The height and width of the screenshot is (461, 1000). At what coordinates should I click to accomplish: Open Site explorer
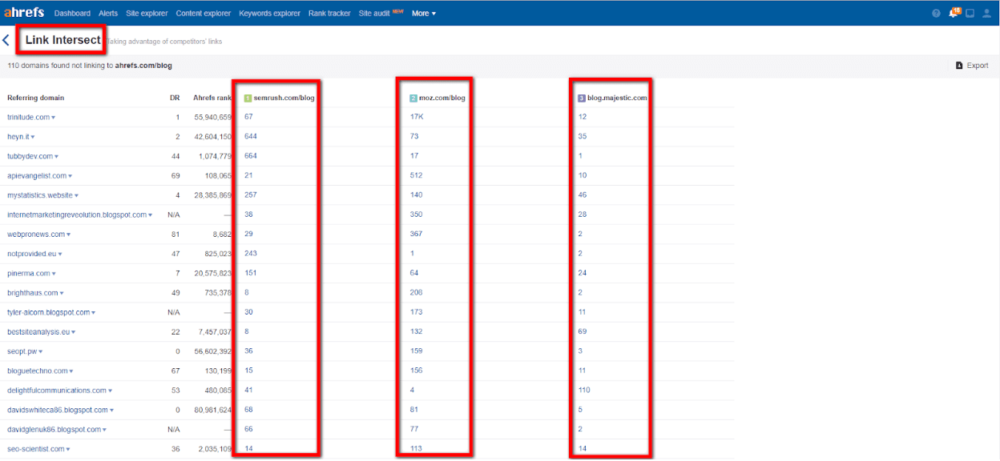coord(147,14)
